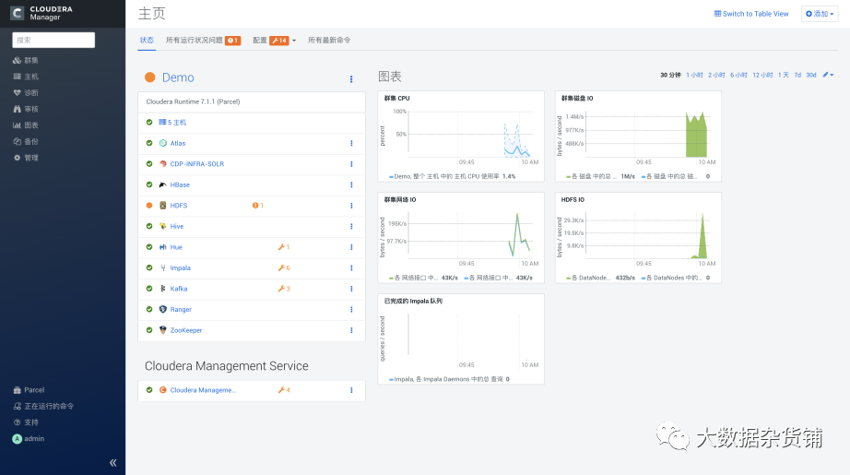
Task: Open the 备份 backup sidebar item
Action: pos(26,141)
